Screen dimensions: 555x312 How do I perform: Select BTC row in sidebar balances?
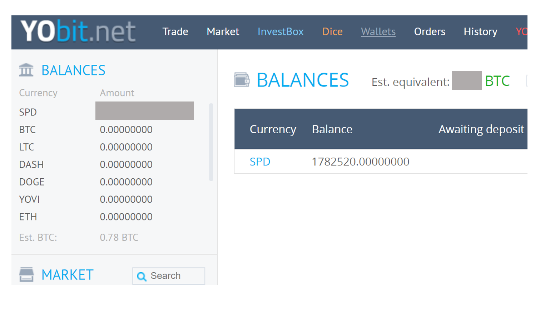86,129
